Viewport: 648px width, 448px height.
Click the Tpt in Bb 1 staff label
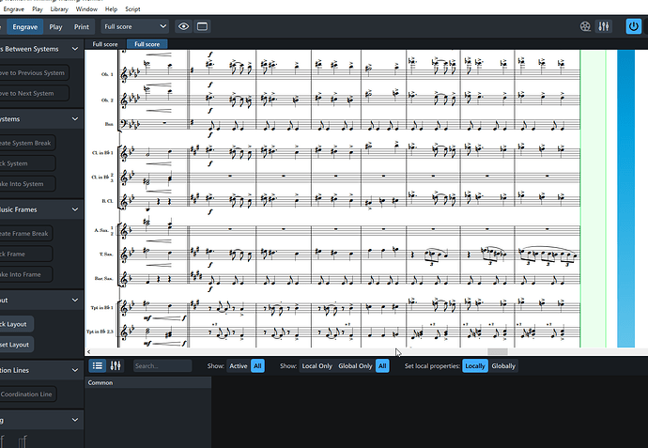pos(101,307)
